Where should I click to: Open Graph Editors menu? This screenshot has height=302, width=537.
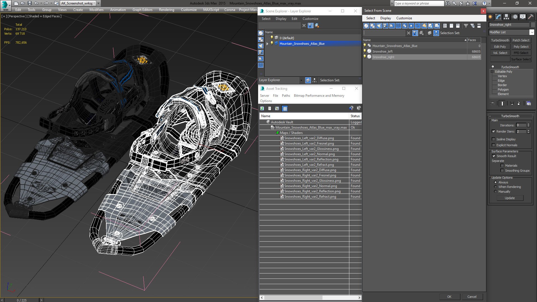coord(142,10)
